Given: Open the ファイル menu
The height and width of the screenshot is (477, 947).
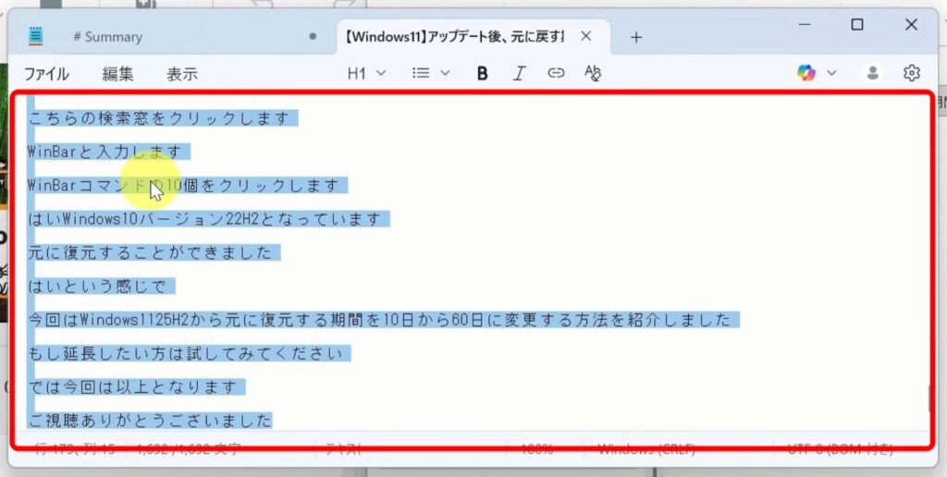Looking at the screenshot, I should click(x=46, y=74).
